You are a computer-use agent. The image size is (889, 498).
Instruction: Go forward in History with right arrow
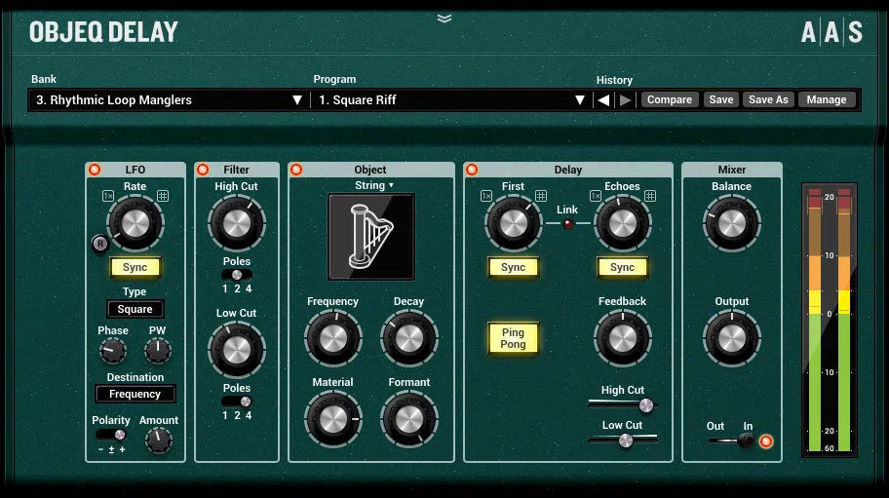tap(626, 100)
